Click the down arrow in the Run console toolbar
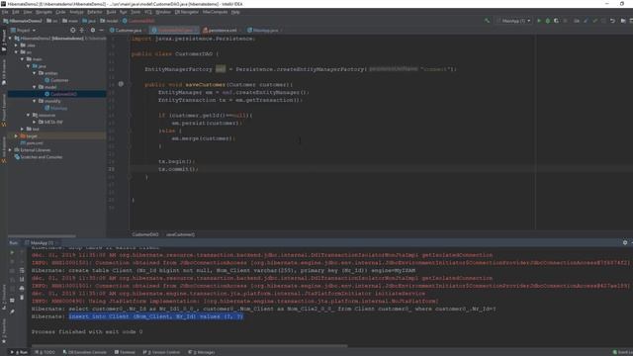The height and width of the screenshot is (356, 633). (x=22, y=261)
